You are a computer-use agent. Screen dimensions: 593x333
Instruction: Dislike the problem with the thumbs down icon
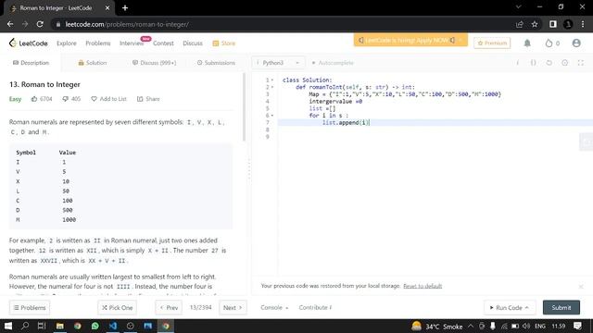[x=66, y=99]
